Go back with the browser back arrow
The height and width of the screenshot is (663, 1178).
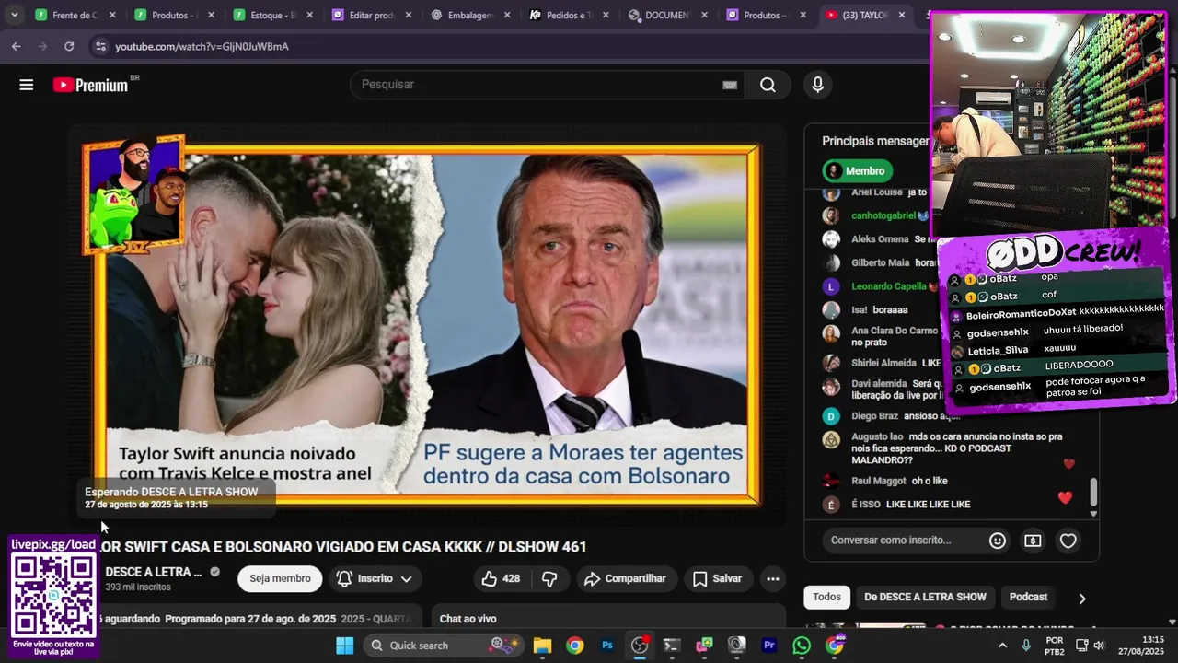(x=17, y=46)
